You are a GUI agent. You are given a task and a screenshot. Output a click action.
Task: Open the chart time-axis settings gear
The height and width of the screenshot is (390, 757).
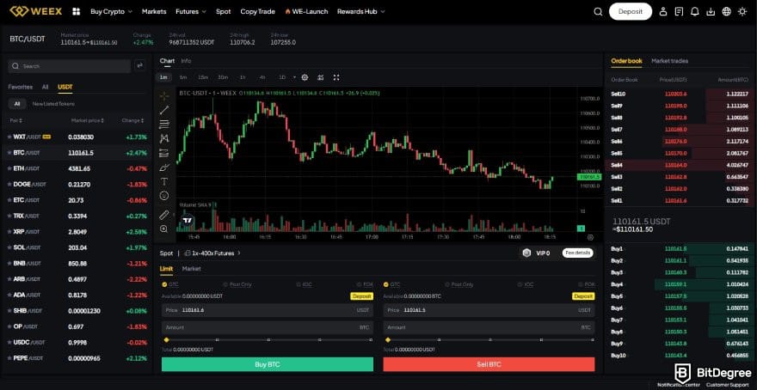tap(590, 237)
